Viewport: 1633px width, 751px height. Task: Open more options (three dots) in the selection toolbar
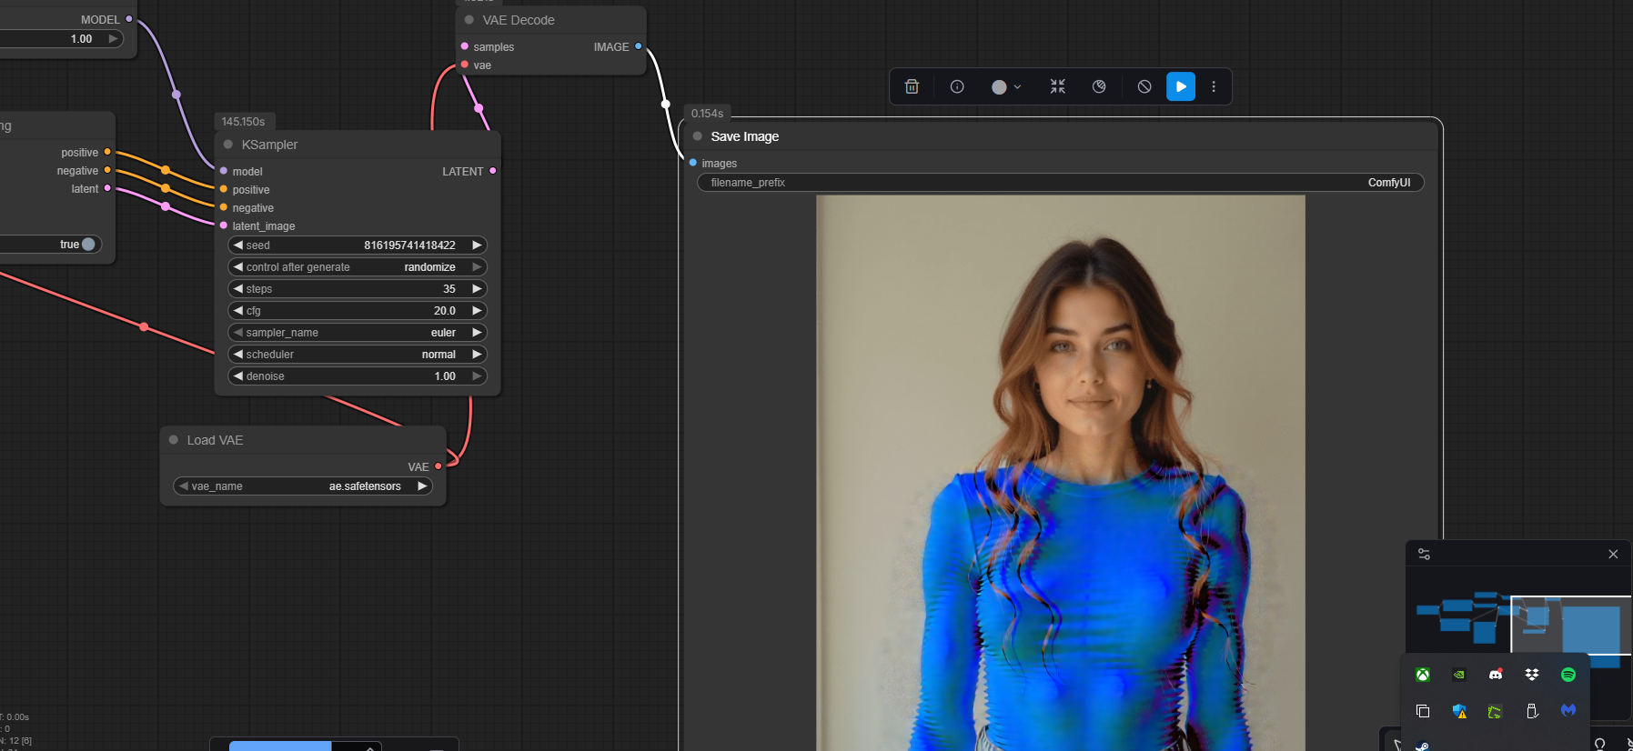click(1214, 86)
